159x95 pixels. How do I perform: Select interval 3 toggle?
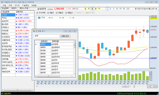[111, 9]
